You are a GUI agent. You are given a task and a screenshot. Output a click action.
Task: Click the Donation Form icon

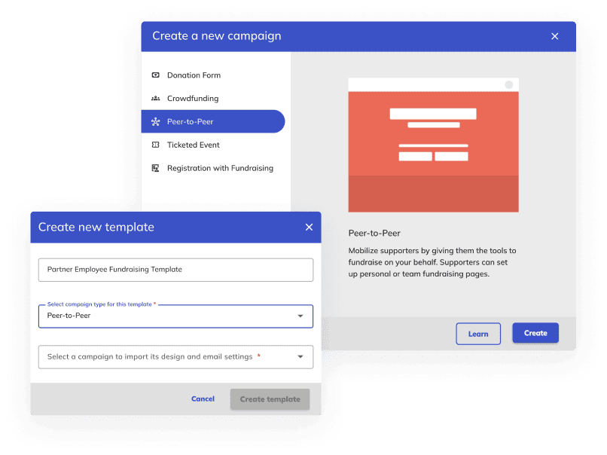coord(155,75)
